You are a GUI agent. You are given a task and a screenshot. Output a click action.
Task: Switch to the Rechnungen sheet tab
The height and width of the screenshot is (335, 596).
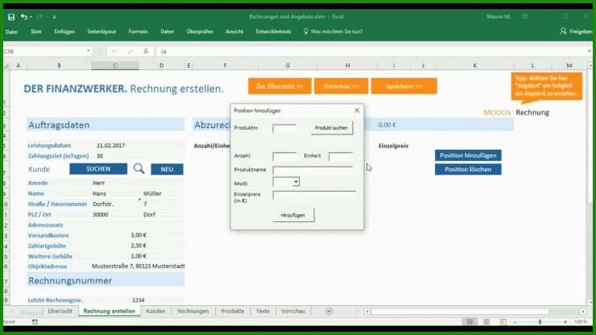point(193,311)
